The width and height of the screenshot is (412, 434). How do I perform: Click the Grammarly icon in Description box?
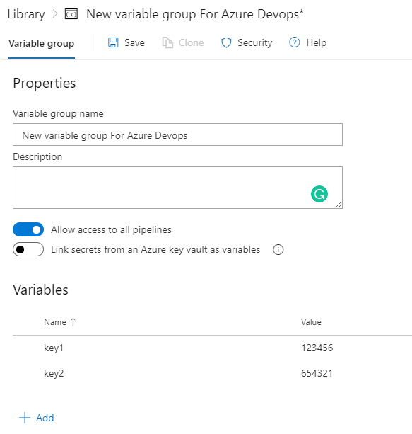coord(319,194)
